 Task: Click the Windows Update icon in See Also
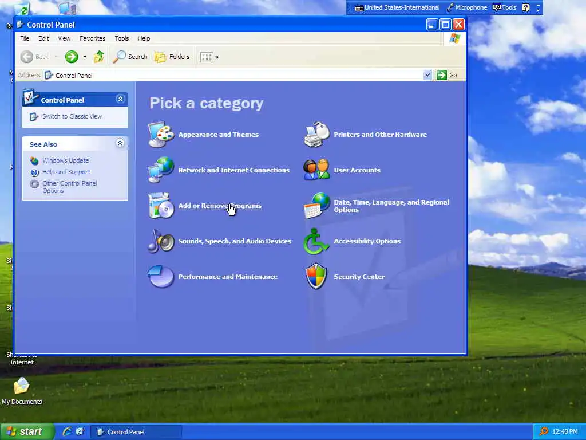coord(34,160)
